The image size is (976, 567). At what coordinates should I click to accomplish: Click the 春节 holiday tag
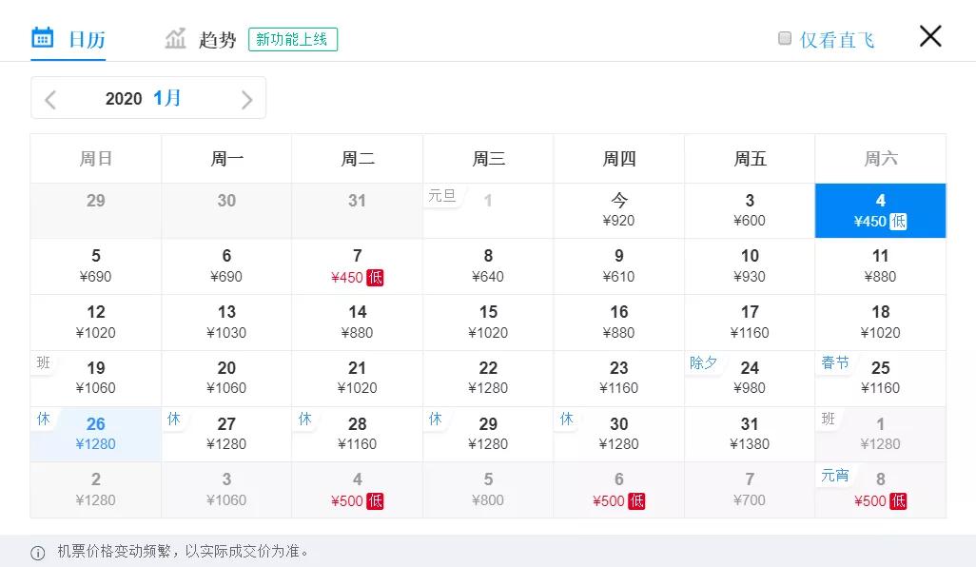click(835, 362)
